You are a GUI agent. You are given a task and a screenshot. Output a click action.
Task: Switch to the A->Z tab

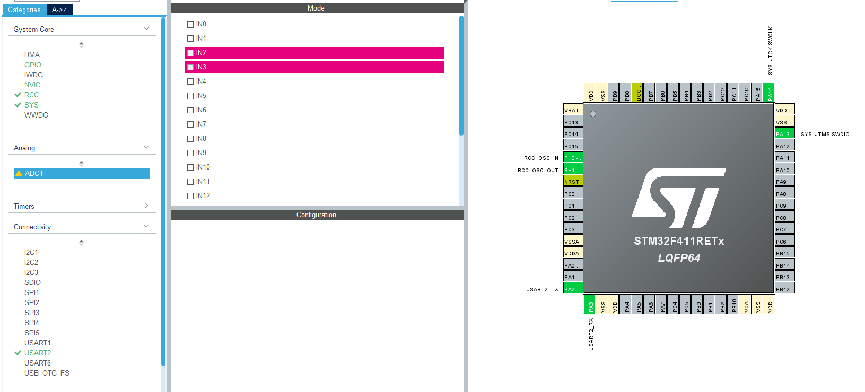(59, 10)
